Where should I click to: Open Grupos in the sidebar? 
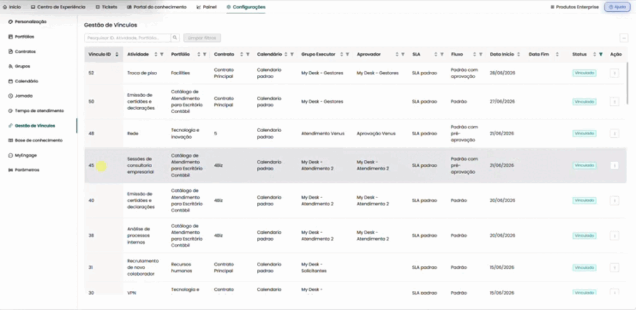point(19,66)
